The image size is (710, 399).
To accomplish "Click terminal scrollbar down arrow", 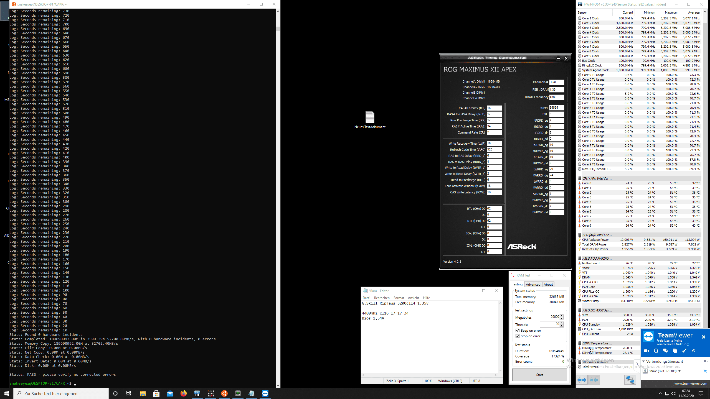I will 278,385.
